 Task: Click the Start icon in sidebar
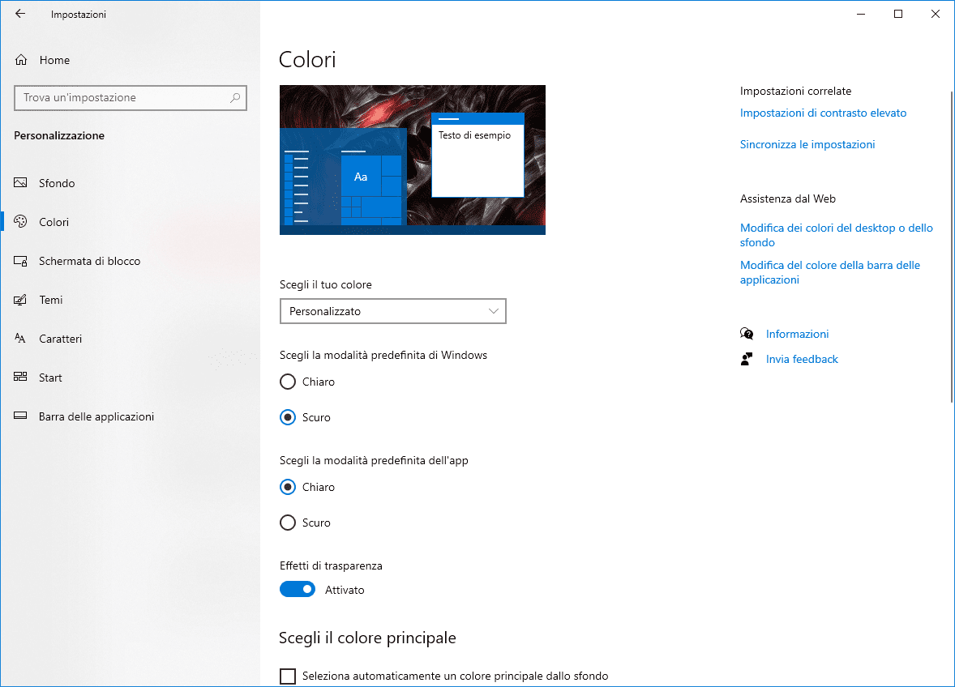pos(21,378)
